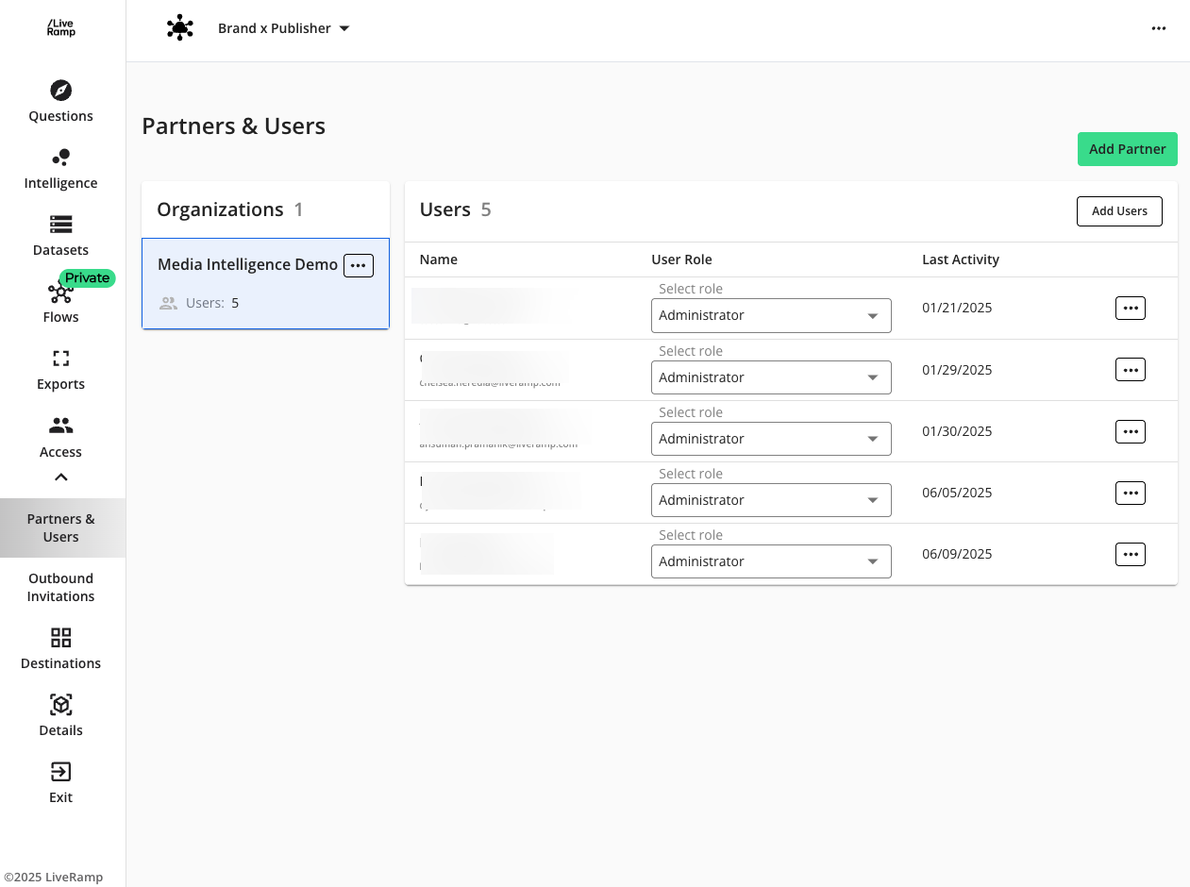Viewport: 1190px width, 887px height.
Task: Open the Destinations grid icon
Action: (60, 638)
